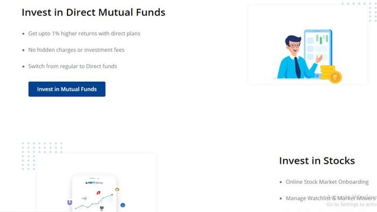Select 'No hidden charges or investment fees' text
Viewport: 377px width, 212px height.
(x=76, y=50)
